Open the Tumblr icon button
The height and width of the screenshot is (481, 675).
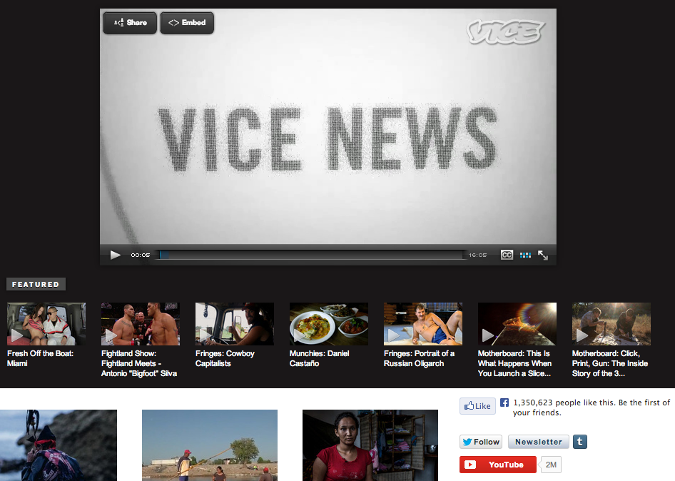pyautogui.click(x=580, y=442)
